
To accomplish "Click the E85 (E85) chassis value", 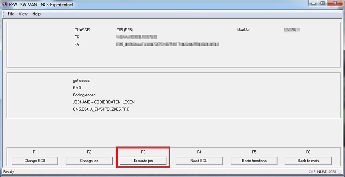I will [124, 30].
